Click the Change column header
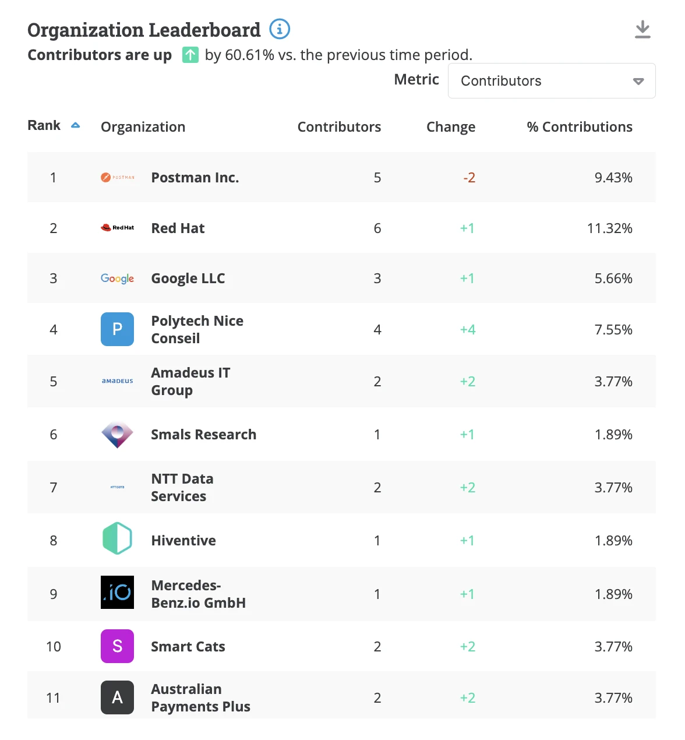685x740 pixels. [x=450, y=126]
